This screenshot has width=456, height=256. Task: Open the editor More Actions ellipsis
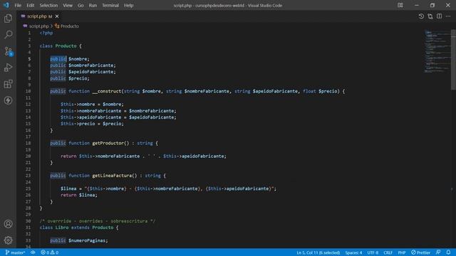[x=448, y=16]
